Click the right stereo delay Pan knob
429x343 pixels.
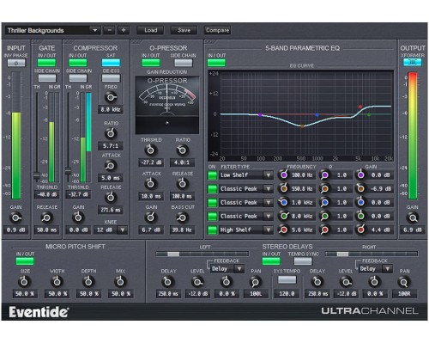403,283
